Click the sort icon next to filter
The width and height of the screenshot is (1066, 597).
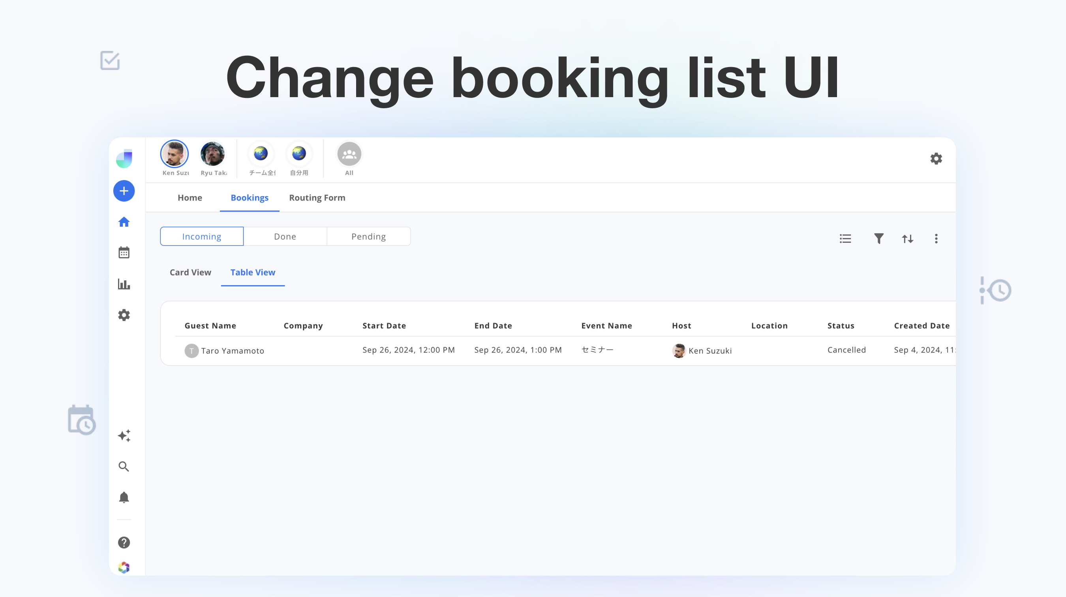[x=908, y=238]
